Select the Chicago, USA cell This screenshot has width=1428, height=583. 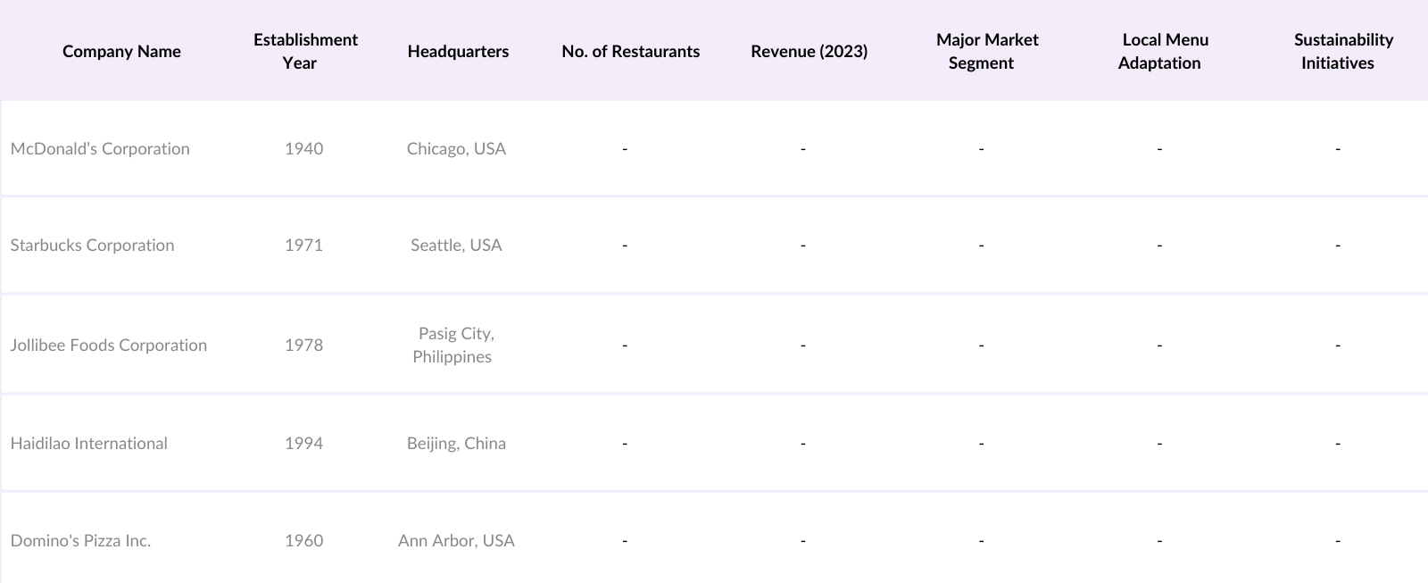click(x=456, y=148)
